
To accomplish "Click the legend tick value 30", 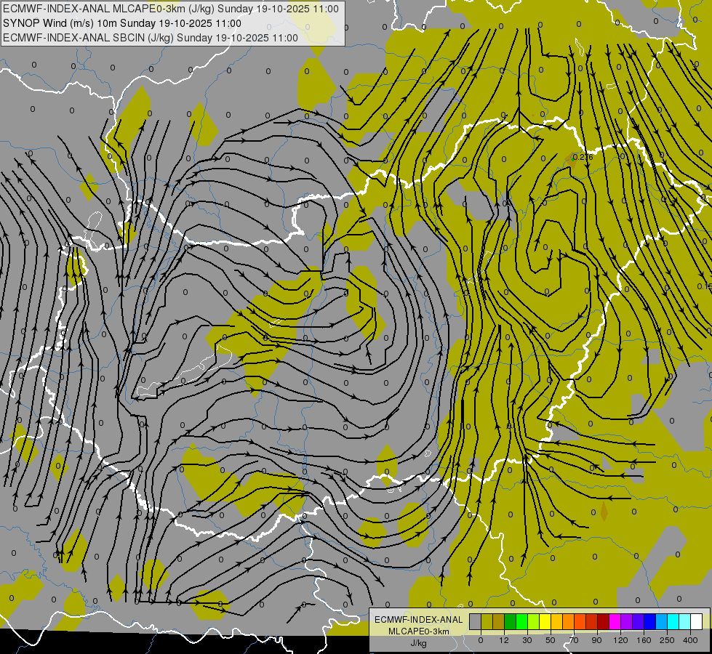I will point(527,640).
